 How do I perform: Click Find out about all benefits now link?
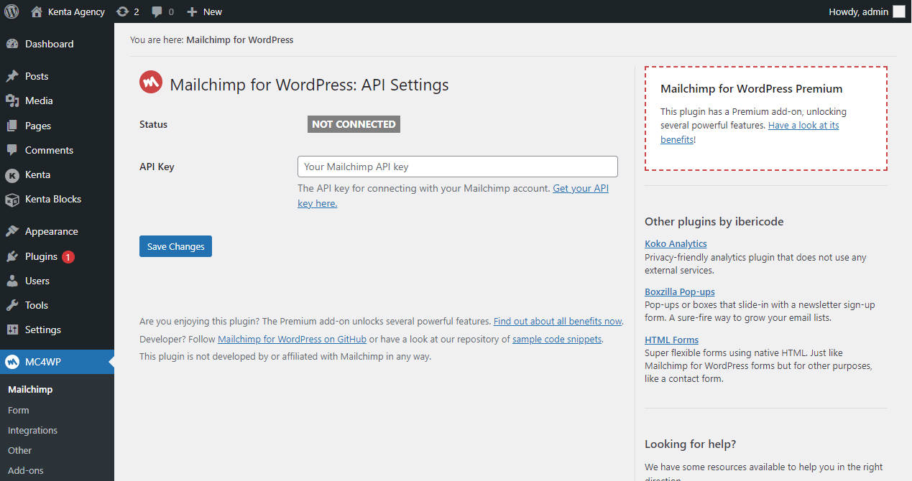click(x=558, y=322)
